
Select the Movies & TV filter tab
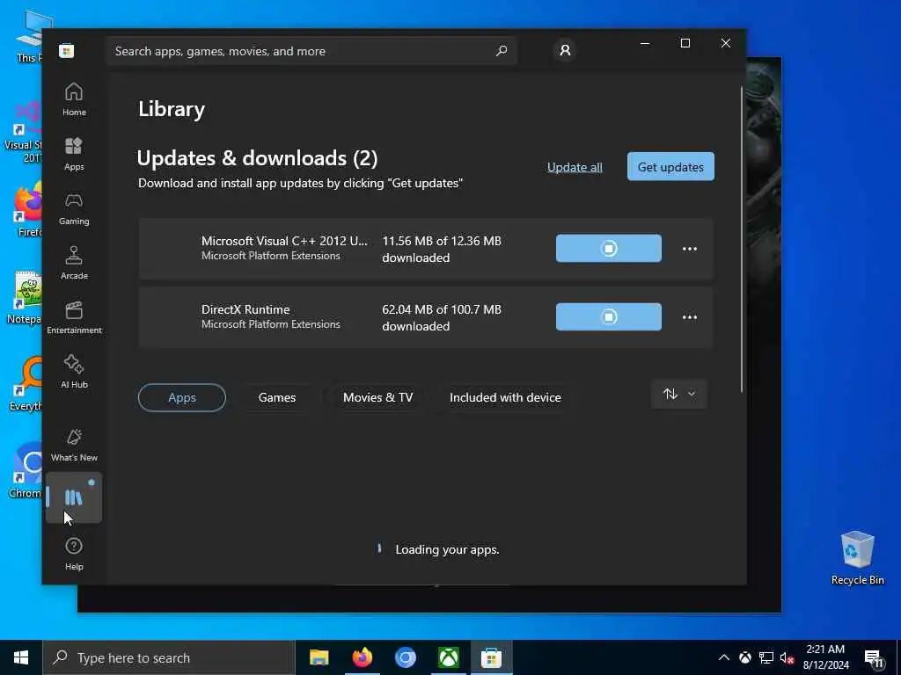(x=378, y=397)
